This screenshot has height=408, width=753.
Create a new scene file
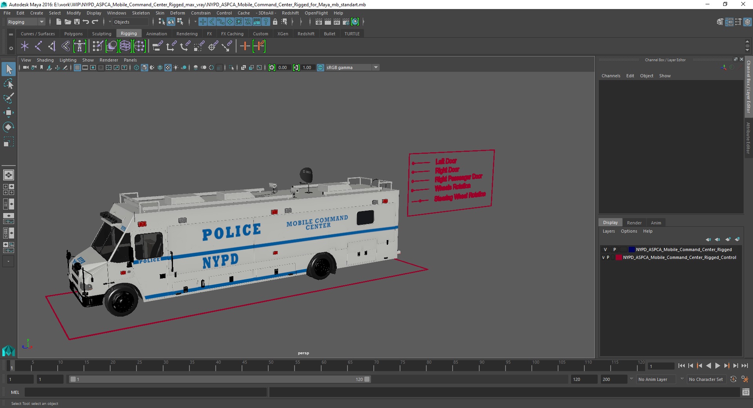point(58,22)
